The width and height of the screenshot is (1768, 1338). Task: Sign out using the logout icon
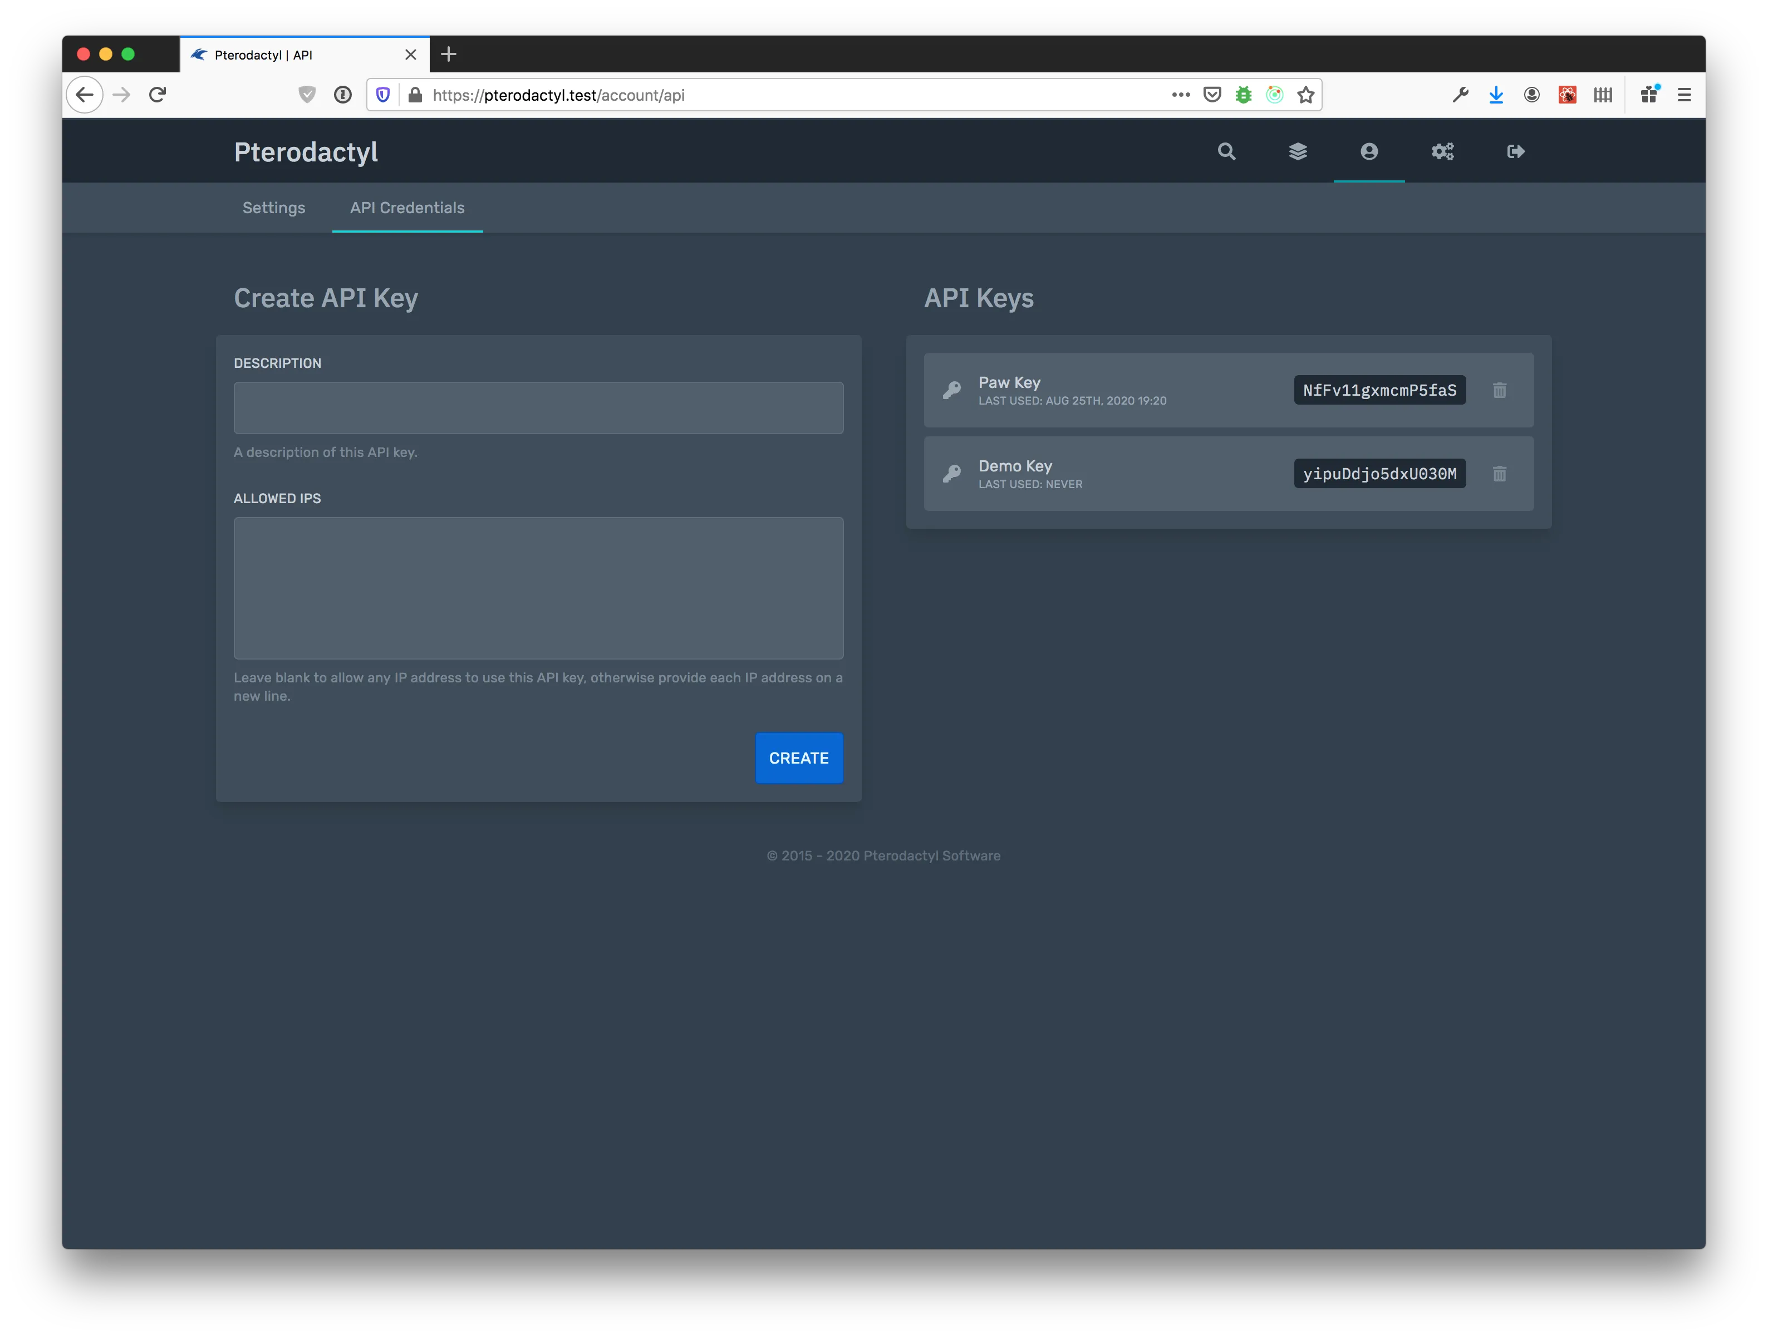[1515, 151]
